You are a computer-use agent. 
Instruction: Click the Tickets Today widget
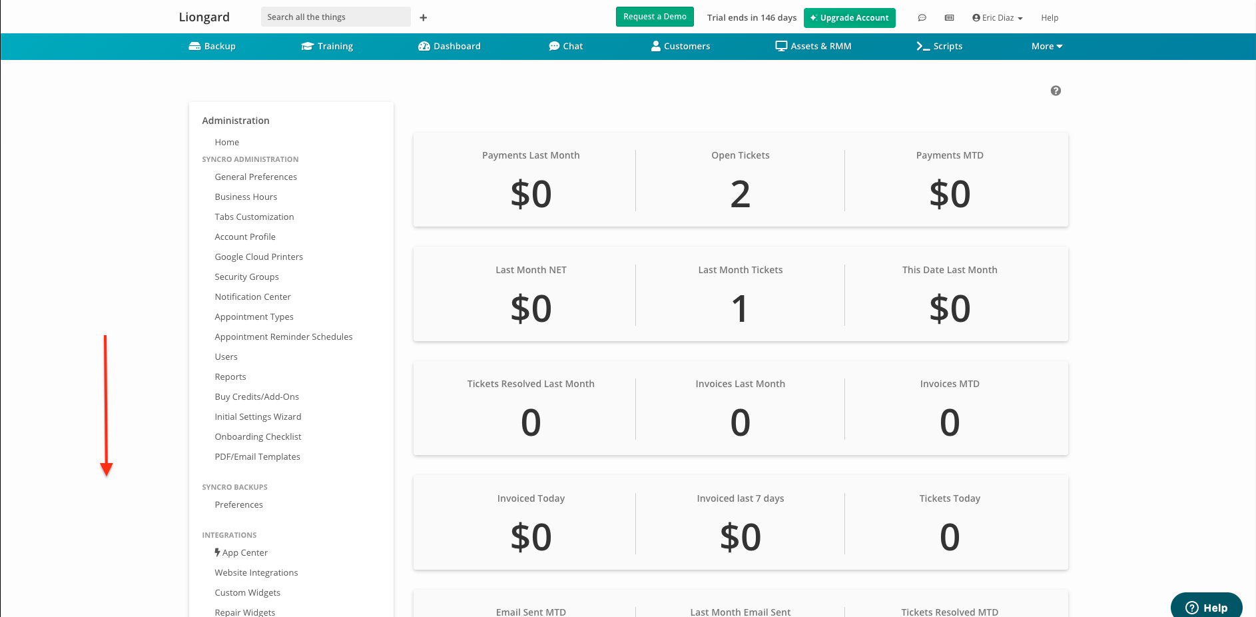[950, 524]
